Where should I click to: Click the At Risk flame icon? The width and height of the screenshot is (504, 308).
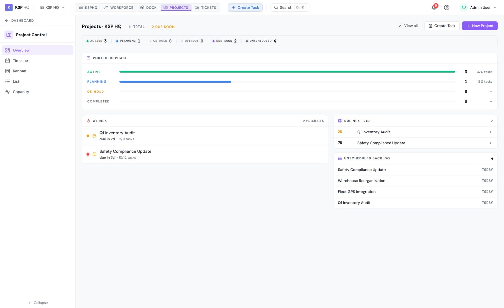coord(89,121)
